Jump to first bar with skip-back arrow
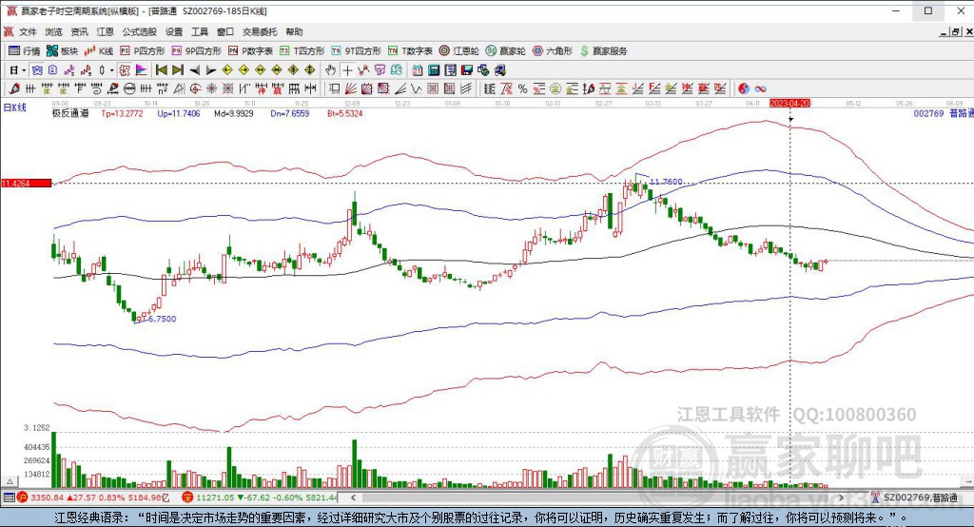The height and width of the screenshot is (527, 974). [162, 70]
